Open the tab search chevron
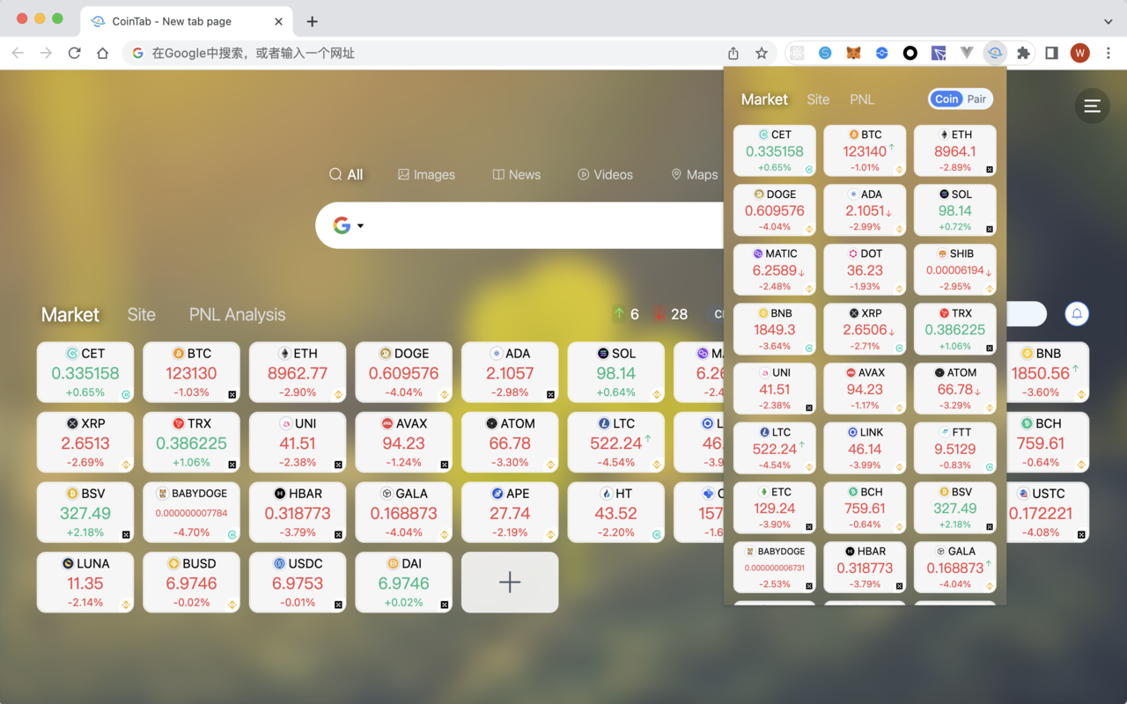The height and width of the screenshot is (704, 1127). tap(1108, 21)
